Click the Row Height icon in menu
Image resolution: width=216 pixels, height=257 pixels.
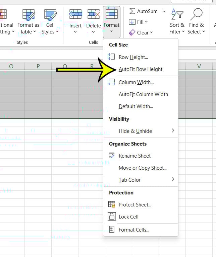click(x=112, y=57)
